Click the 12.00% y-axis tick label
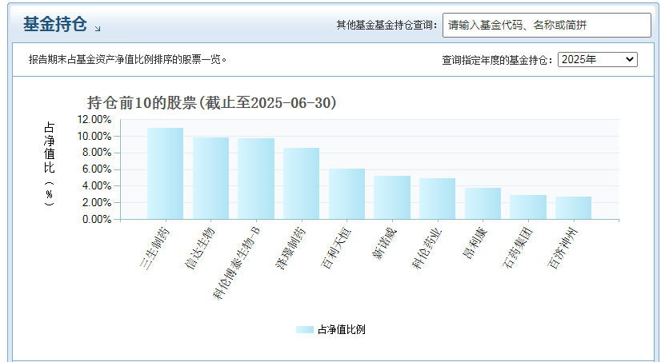665x362 pixels. coord(94,119)
